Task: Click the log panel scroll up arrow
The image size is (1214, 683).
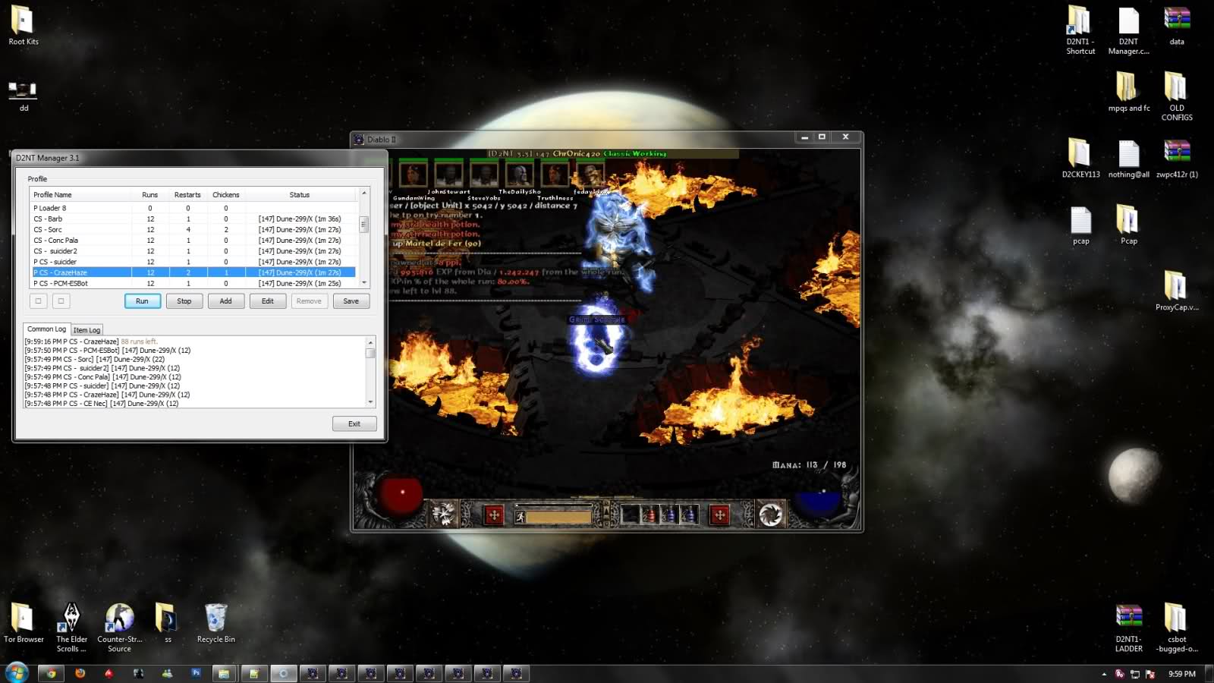Action: 370,342
